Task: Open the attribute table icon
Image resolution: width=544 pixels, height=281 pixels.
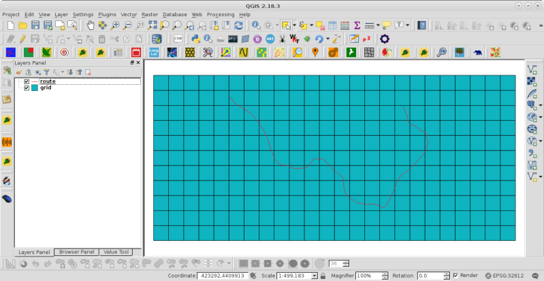Action: (x=332, y=25)
